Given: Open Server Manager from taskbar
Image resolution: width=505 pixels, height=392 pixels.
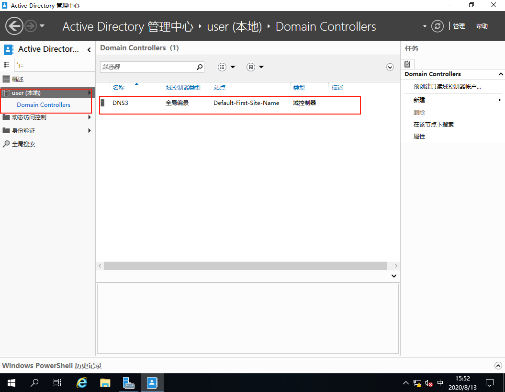Looking at the screenshot, I should (x=128, y=382).
